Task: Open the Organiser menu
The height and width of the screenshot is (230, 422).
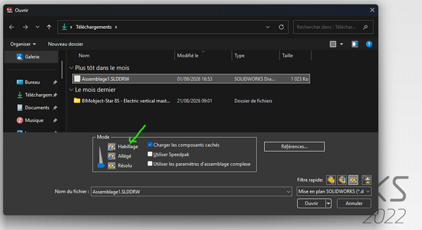Action: click(23, 44)
